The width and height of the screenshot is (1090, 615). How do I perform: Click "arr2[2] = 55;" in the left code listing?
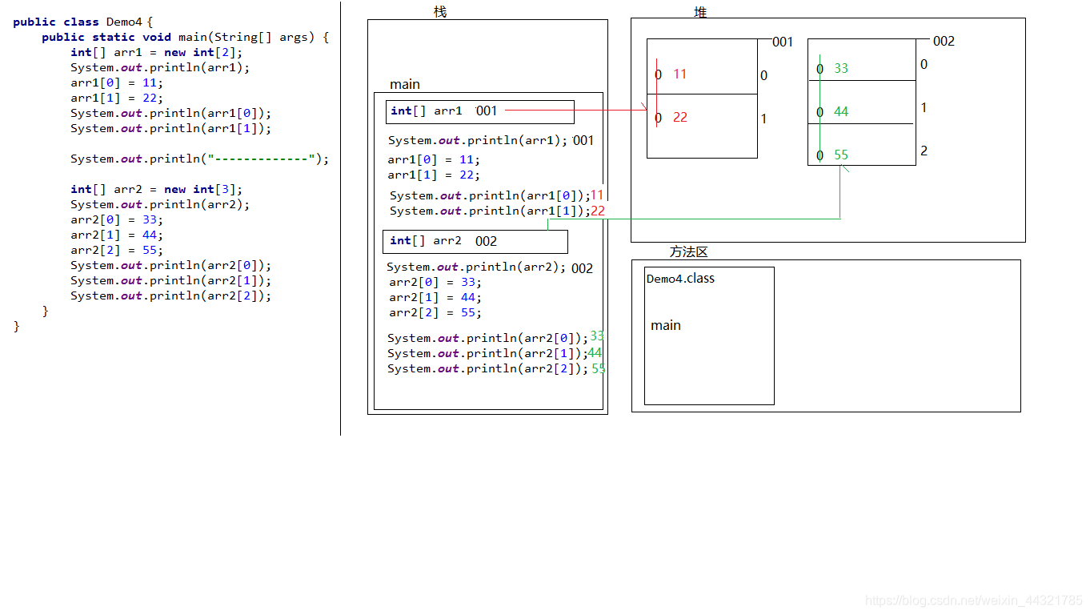coord(117,250)
